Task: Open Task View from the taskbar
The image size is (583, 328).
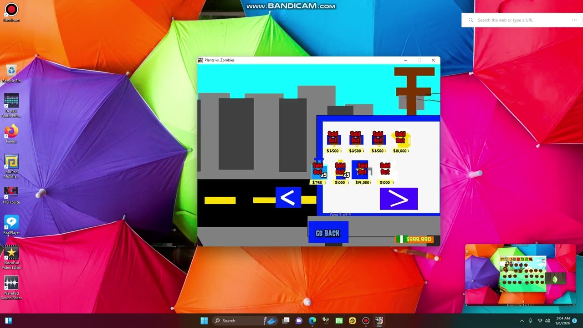Action: click(x=286, y=321)
